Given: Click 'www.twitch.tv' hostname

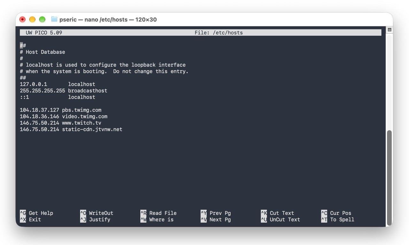Looking at the screenshot, I should pyautogui.click(x=81, y=123).
